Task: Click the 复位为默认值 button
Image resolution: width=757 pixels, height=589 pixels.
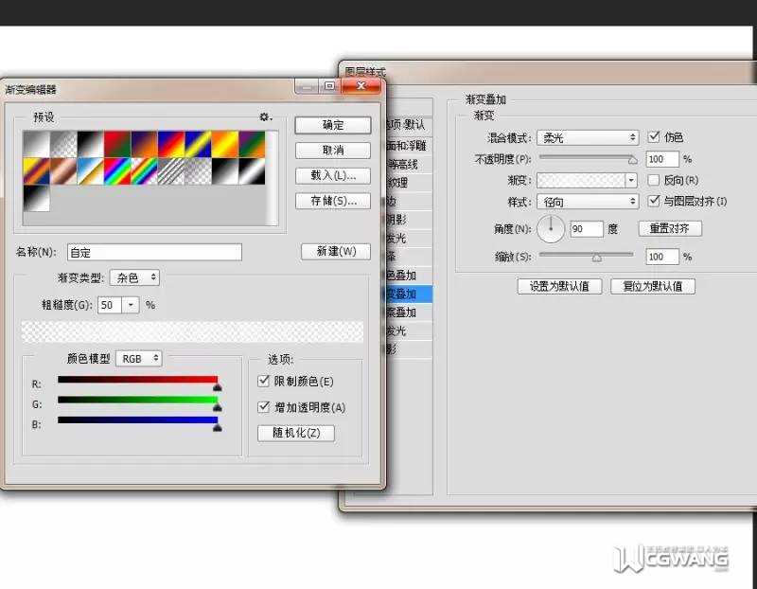Action: pyautogui.click(x=653, y=286)
